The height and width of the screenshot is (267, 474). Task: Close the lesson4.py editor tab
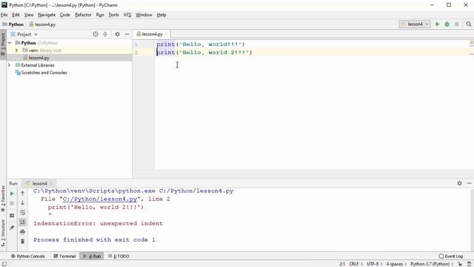click(x=166, y=34)
